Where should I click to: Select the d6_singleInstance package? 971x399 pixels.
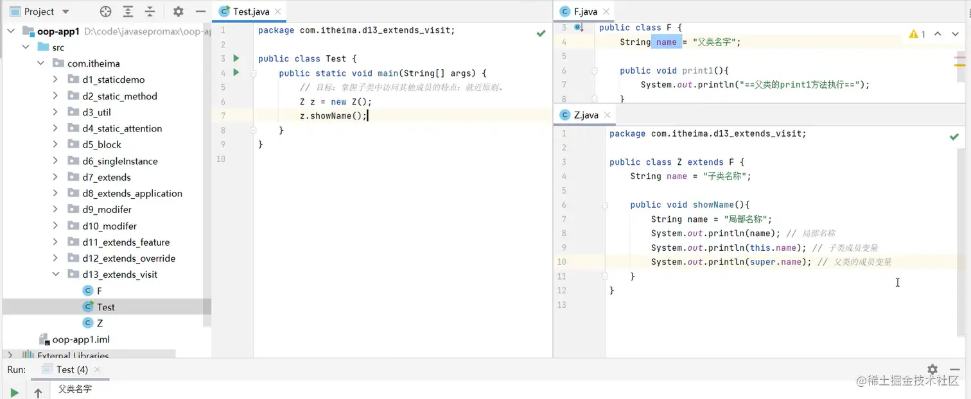(120, 161)
